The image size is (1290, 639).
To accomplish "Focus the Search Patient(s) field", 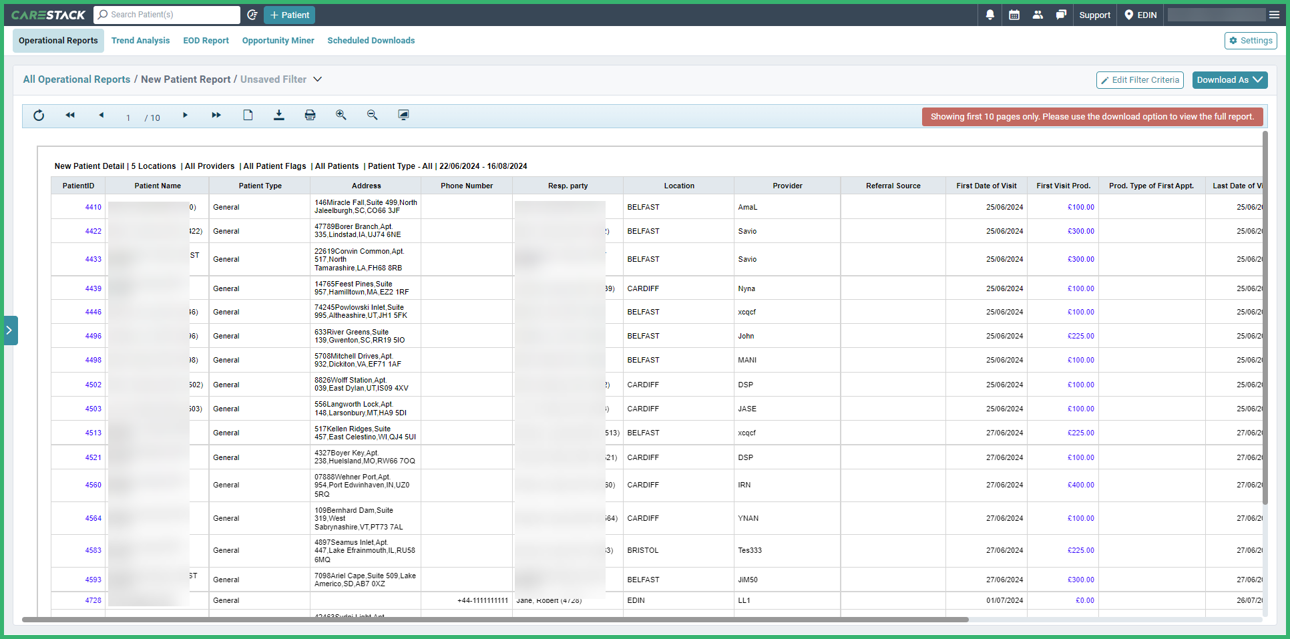I will point(167,15).
